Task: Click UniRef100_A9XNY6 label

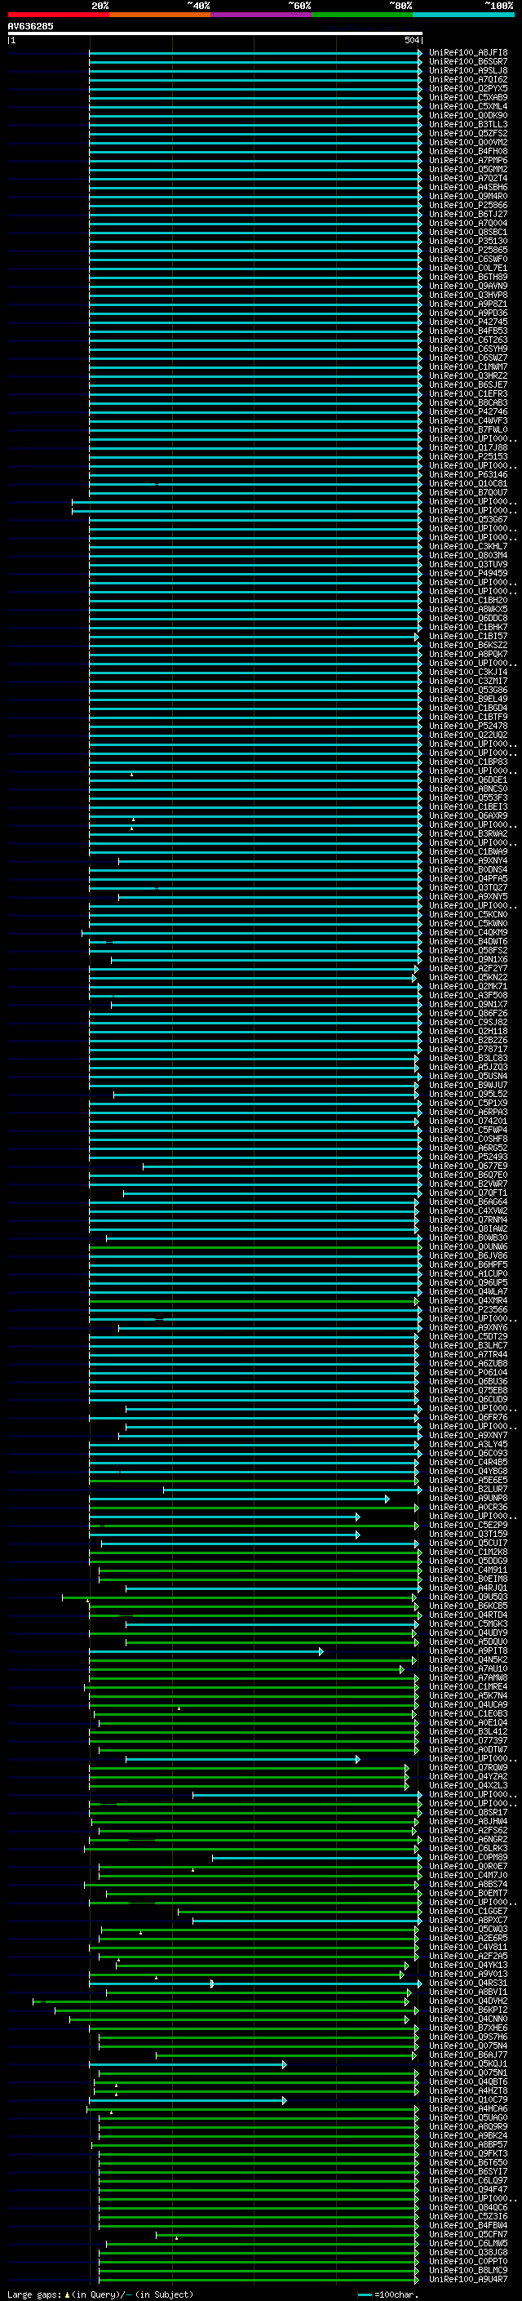Action: (468, 1327)
